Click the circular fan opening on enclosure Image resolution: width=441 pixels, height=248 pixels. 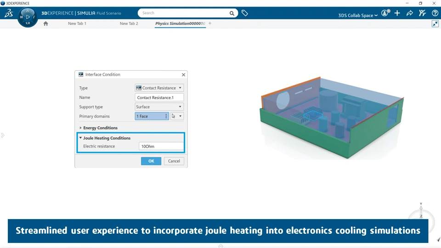[x=283, y=101]
